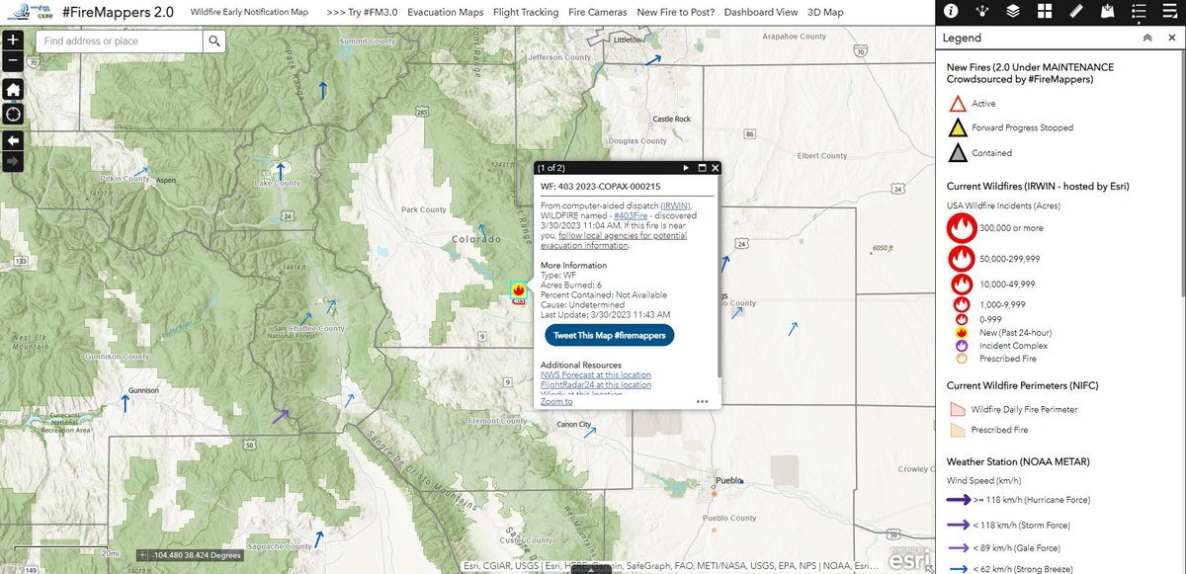Click the Find address or place field
This screenshot has width=1186, height=574.
click(x=120, y=41)
